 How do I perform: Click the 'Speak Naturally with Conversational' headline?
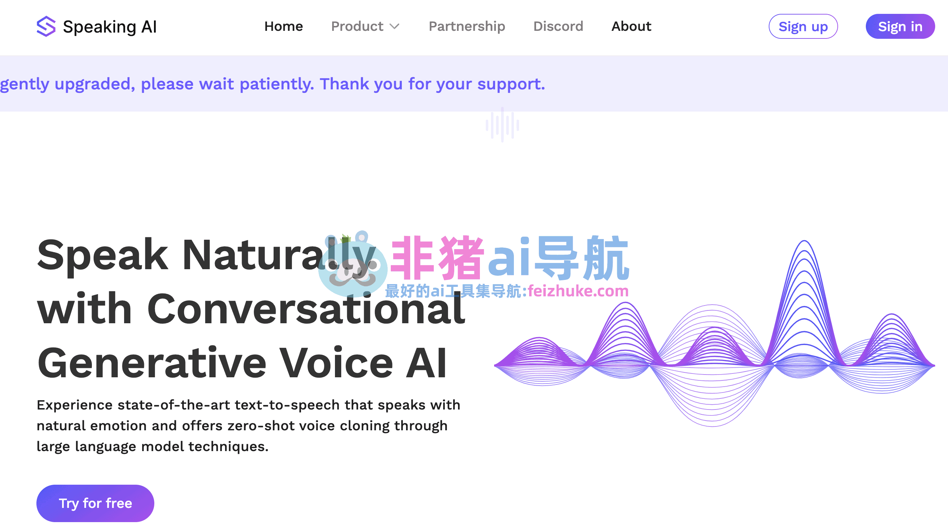pyautogui.click(x=251, y=308)
